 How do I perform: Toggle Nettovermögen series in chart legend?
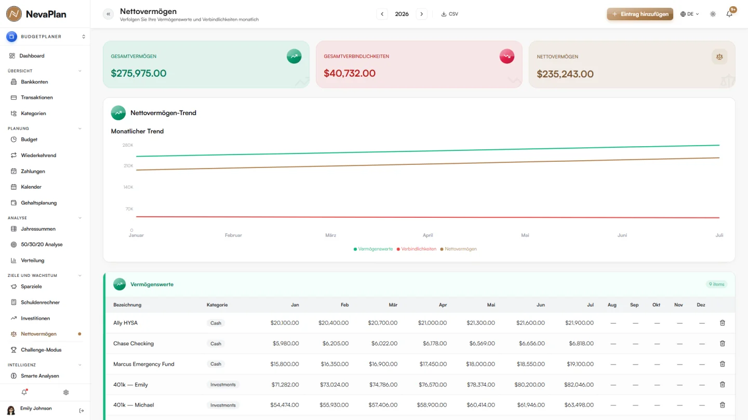coord(459,249)
